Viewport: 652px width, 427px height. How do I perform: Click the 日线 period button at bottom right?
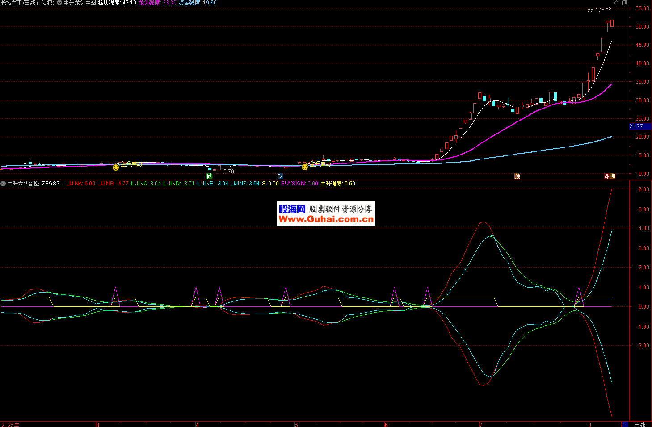pos(639,424)
